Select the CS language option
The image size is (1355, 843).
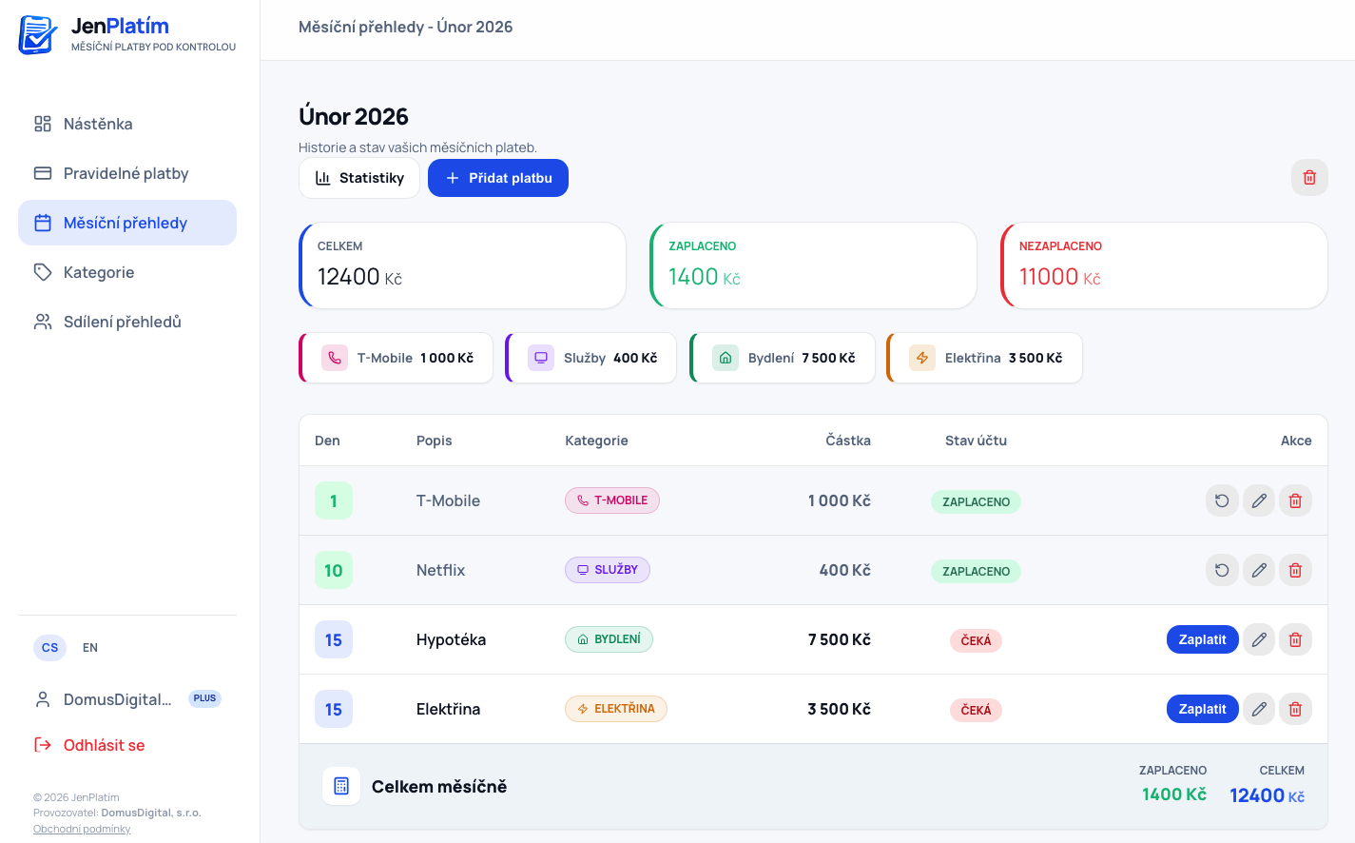50,648
